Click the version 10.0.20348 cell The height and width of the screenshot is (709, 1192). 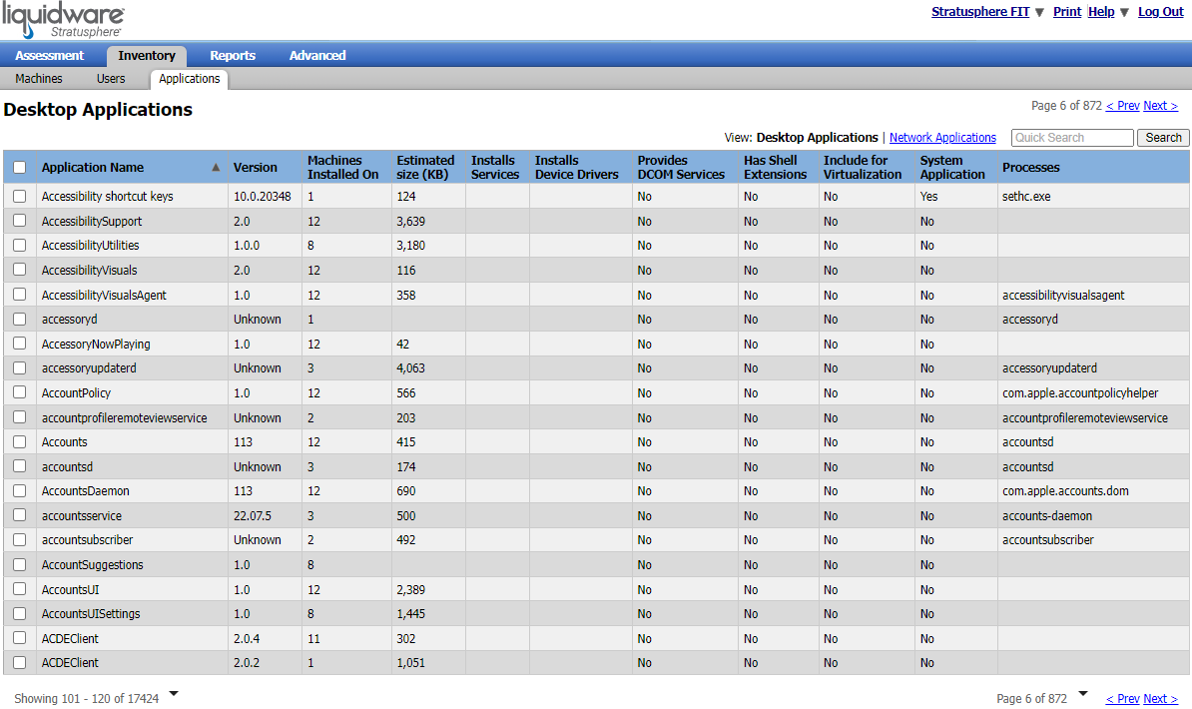click(x=263, y=197)
